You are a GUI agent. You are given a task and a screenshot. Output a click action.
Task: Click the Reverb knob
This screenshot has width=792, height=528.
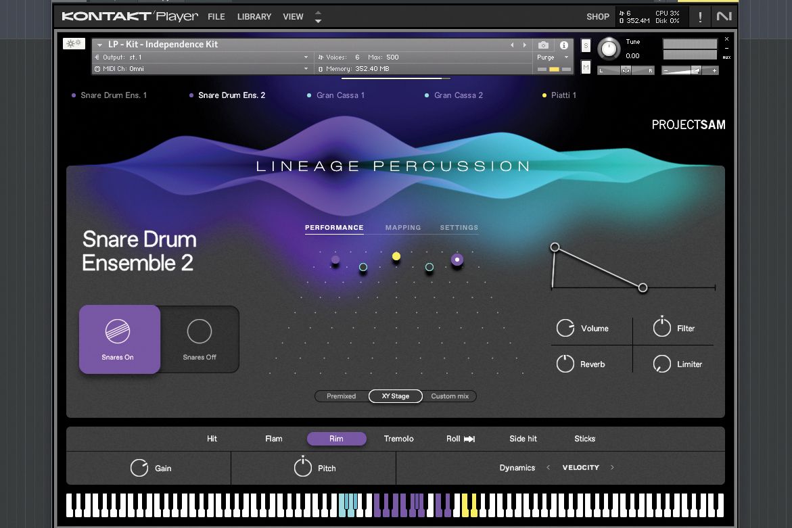pyautogui.click(x=566, y=364)
